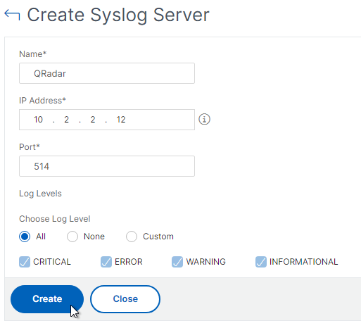
Task: Click the Log Levels section label
Action: coord(40,194)
